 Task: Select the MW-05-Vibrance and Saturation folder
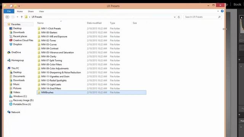[58, 53]
